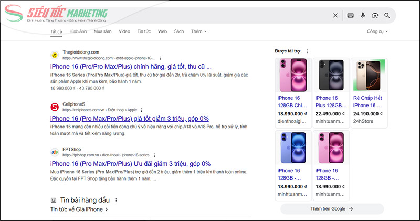Switch to the Hình ảnh tab

click(78, 31)
